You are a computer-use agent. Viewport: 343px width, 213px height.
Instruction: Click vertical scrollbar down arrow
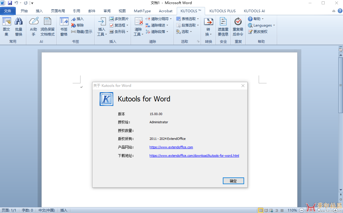(x=341, y=190)
